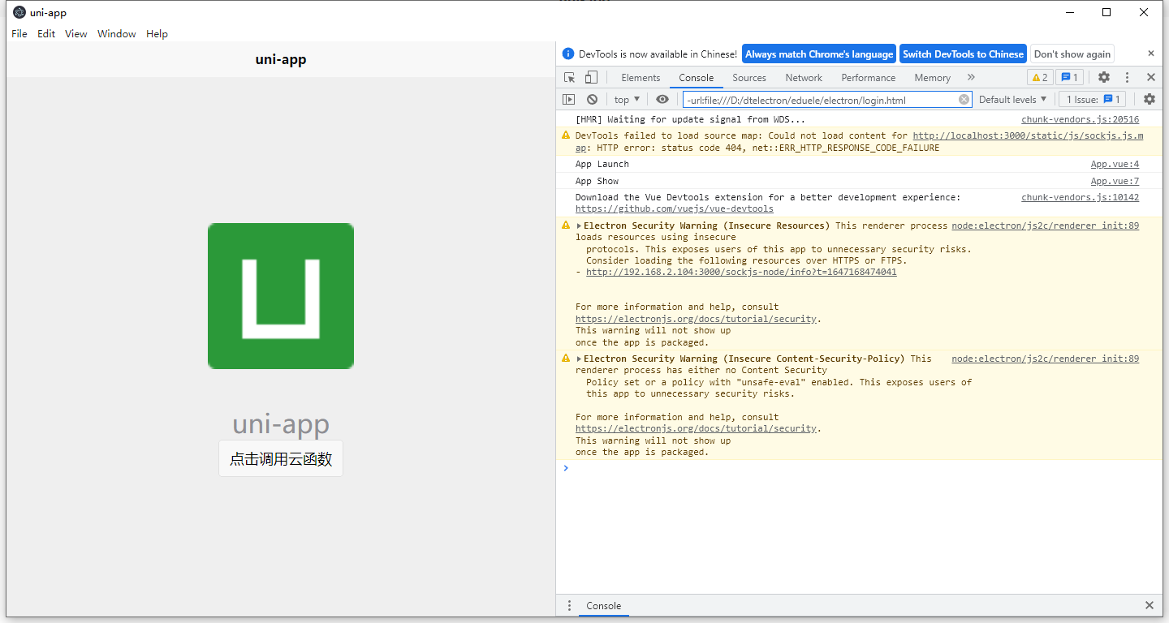Click the 点击调用云函数 button
This screenshot has height=623, width=1169.
point(281,458)
